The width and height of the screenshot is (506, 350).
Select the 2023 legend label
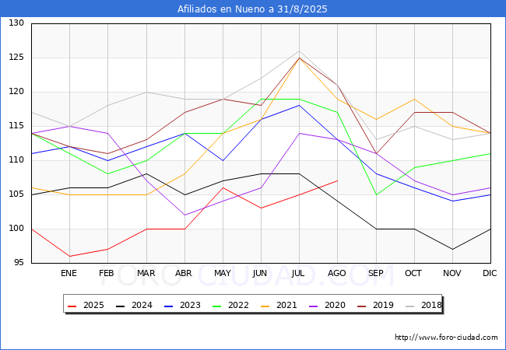point(190,305)
